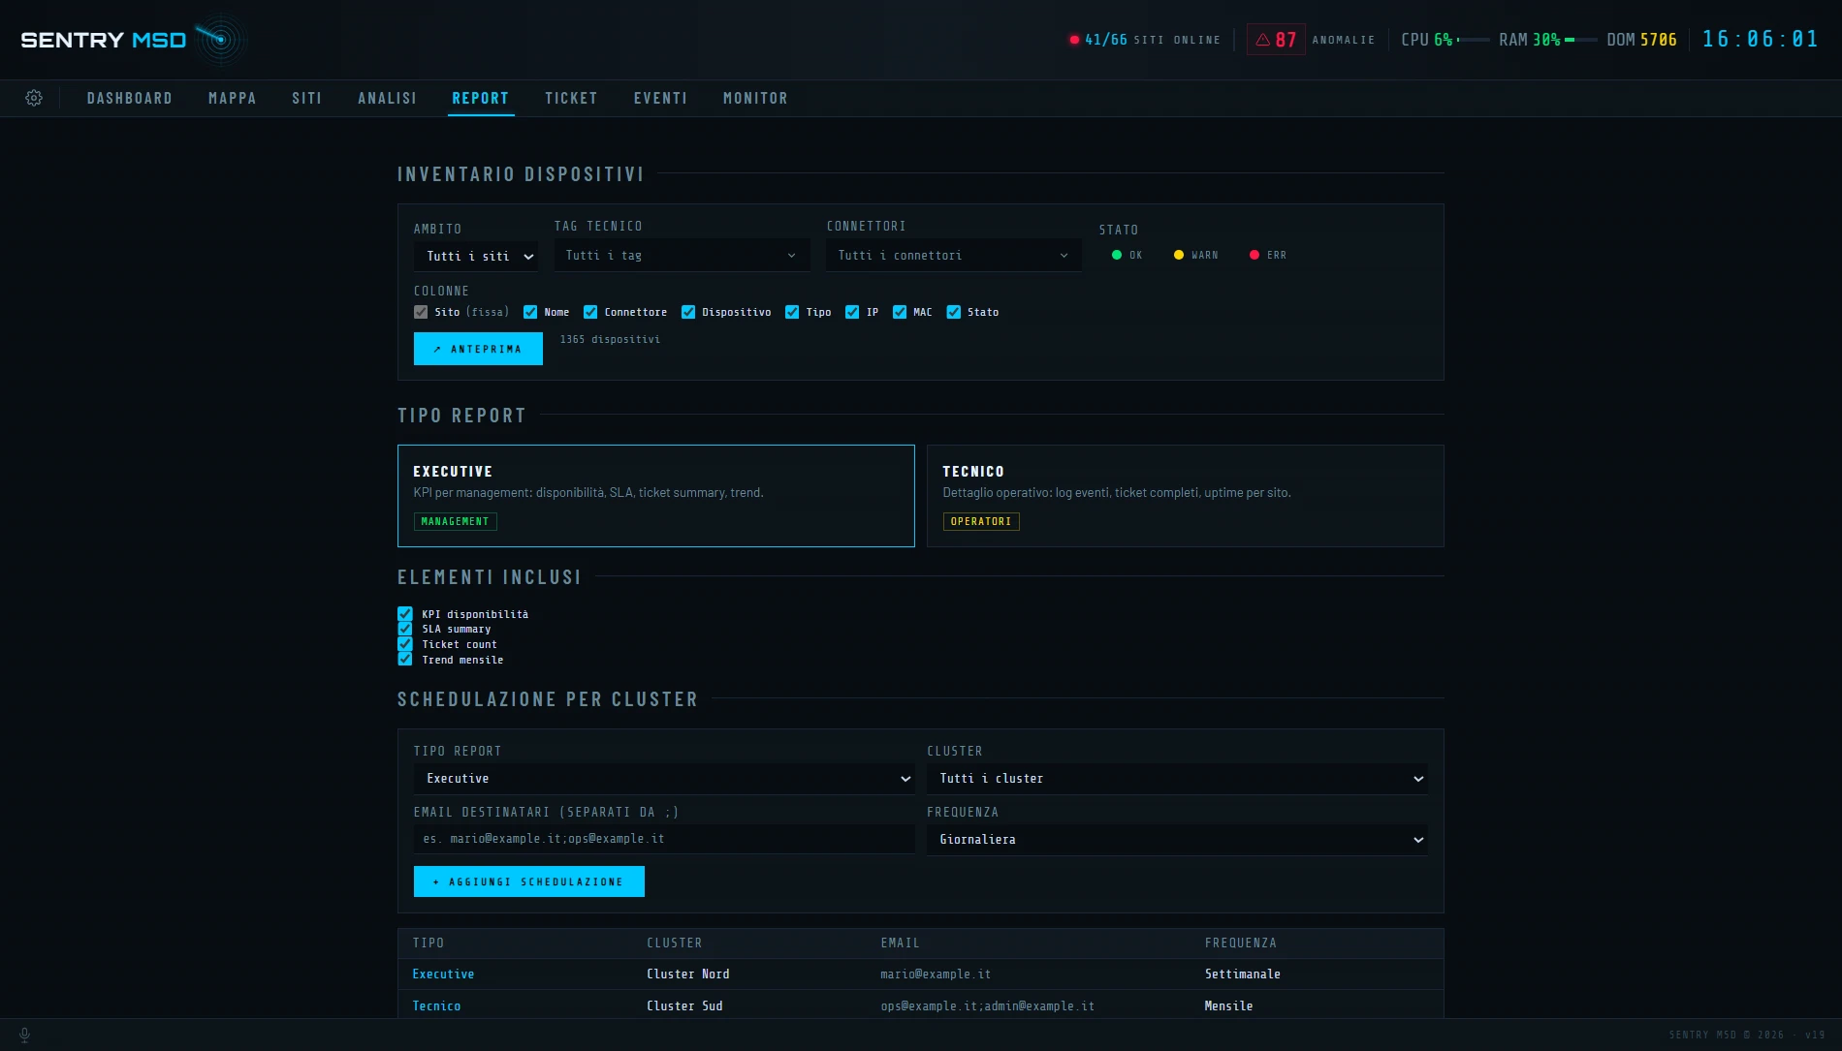This screenshot has height=1051, width=1842.
Task: Click the email destinatari input field
Action: tap(664, 839)
